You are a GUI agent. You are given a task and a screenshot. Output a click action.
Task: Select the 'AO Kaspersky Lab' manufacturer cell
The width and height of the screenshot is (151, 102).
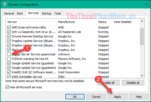(70, 32)
